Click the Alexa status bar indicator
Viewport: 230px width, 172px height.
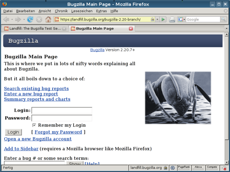(x=198, y=168)
